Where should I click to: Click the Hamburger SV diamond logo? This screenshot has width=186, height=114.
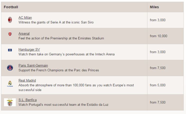pos(10,50)
